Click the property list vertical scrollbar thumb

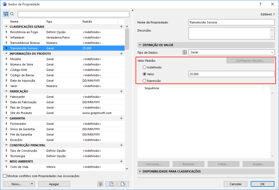127,39
